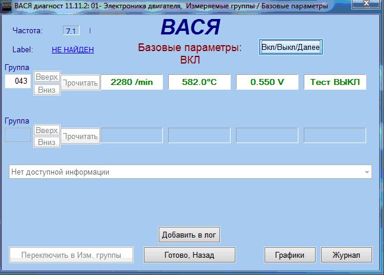Open the Журнал button
The image size is (384, 275).
pos(347,255)
